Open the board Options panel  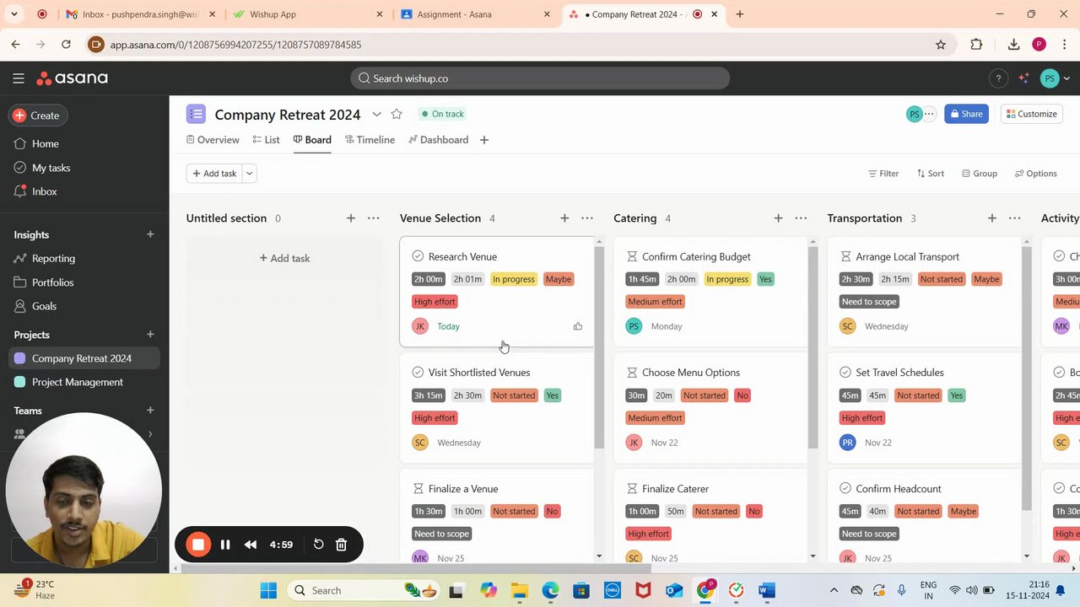(1035, 174)
